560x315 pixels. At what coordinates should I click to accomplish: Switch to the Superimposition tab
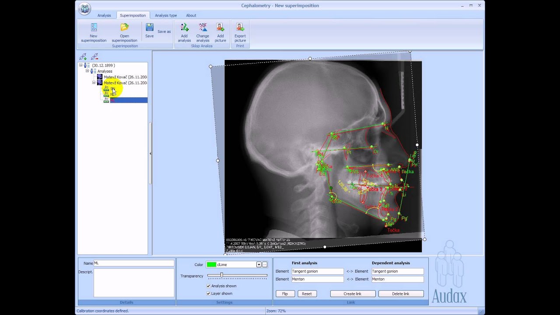pos(133,15)
